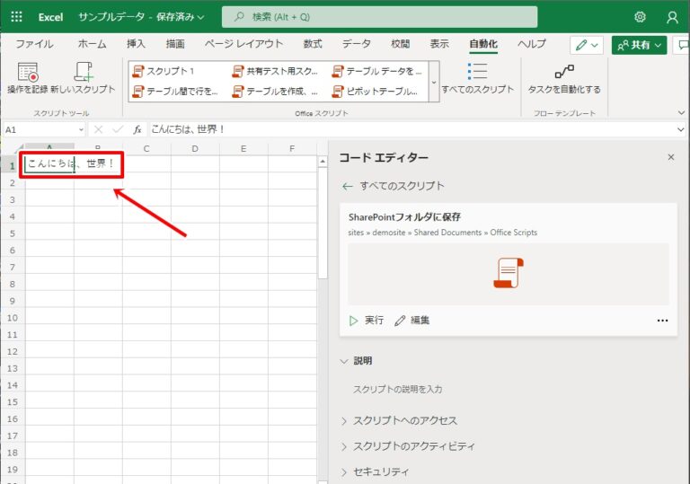The height and width of the screenshot is (484, 690).
Task: Switch to the ホーム tab
Action: pyautogui.click(x=92, y=44)
